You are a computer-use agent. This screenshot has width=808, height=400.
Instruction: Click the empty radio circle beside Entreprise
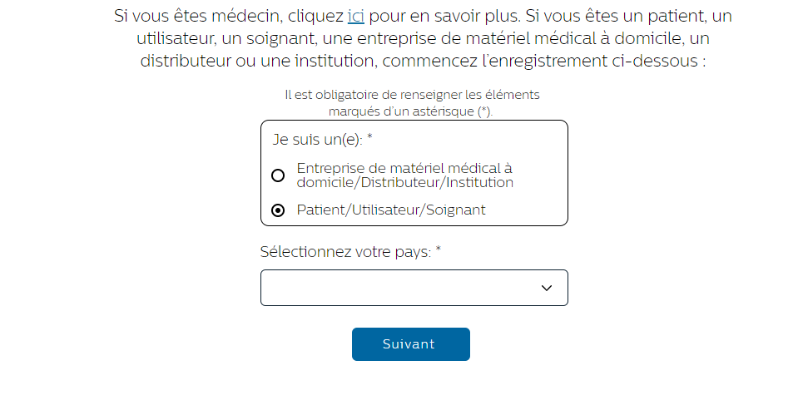(278, 175)
